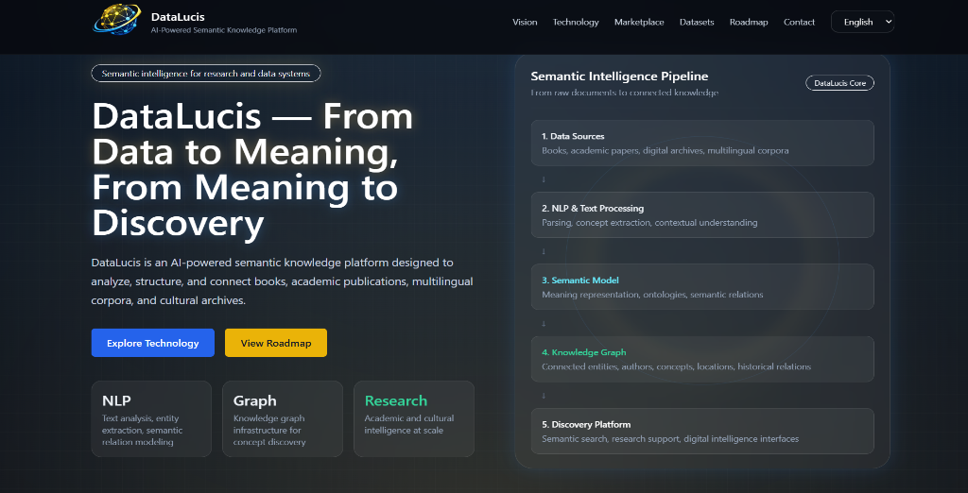The image size is (968, 493).
Task: Open the Semantic Model pipeline step
Action: (x=702, y=287)
